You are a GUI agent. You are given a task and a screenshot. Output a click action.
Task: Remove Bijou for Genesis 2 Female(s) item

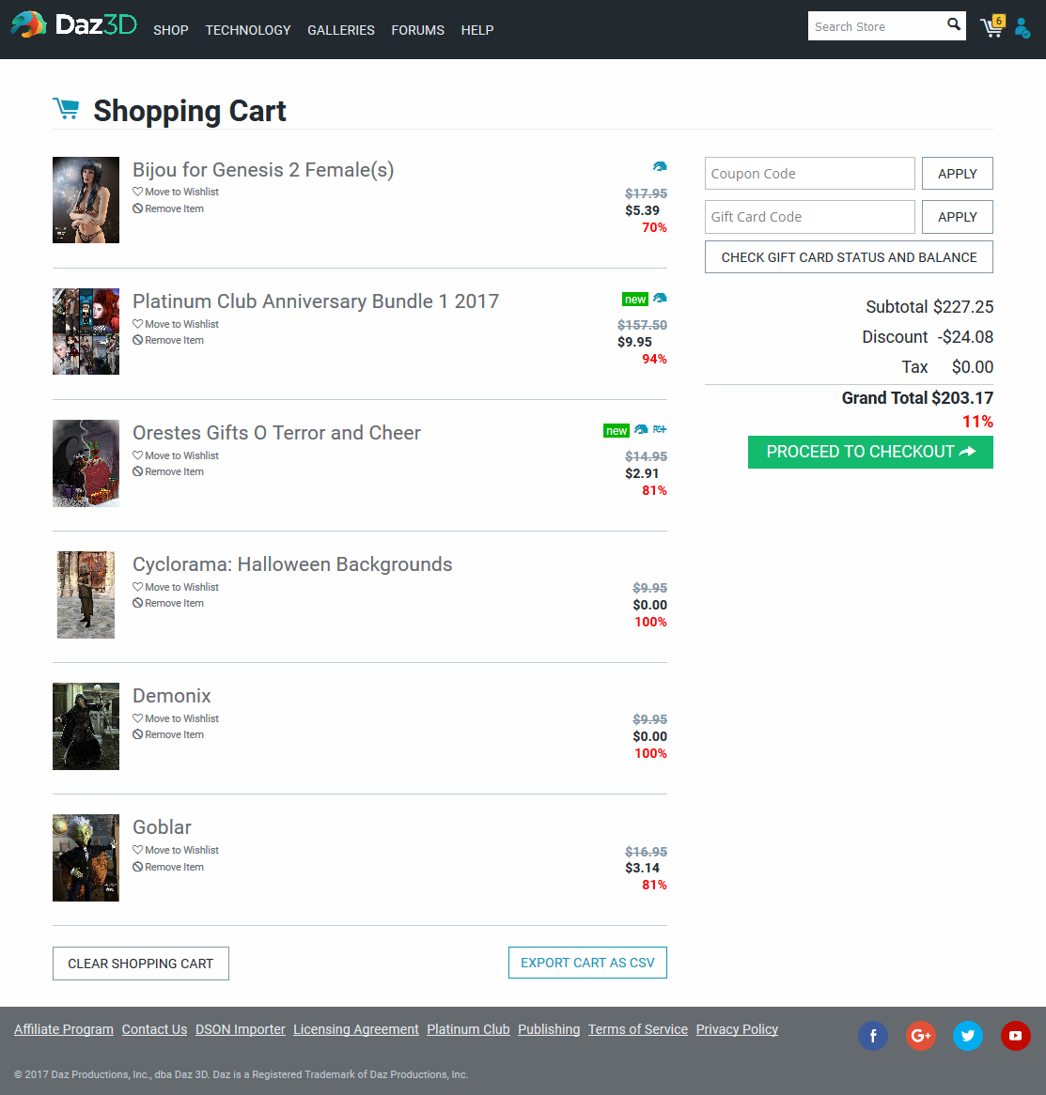(168, 208)
